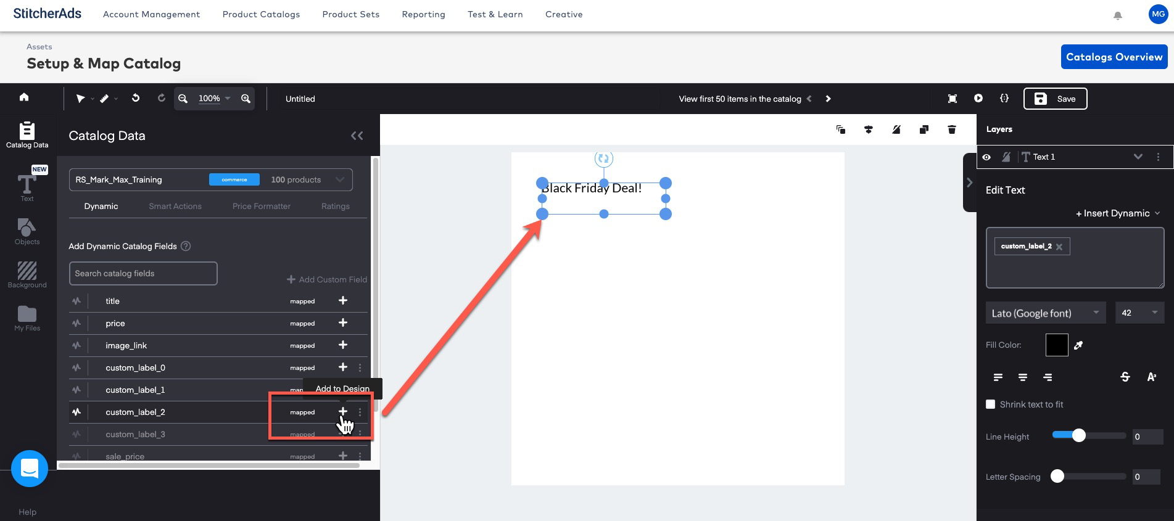Switch to the Smart Actions tab
1174x521 pixels.
tap(175, 207)
